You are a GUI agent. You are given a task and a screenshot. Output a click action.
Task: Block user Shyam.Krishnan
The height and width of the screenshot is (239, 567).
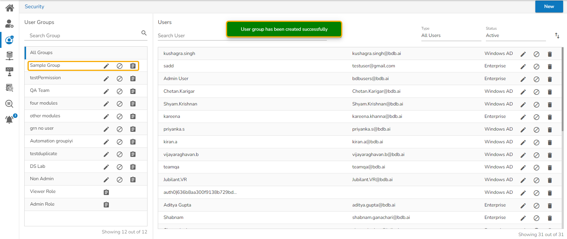(x=537, y=105)
